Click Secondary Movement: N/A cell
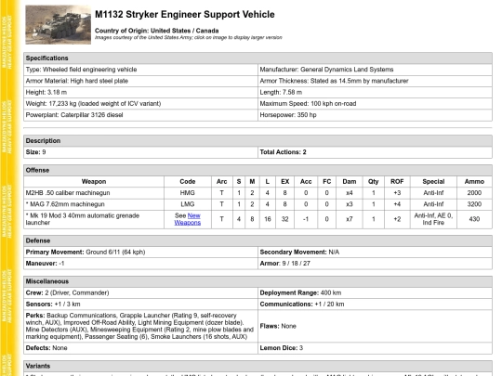 (375, 253)
